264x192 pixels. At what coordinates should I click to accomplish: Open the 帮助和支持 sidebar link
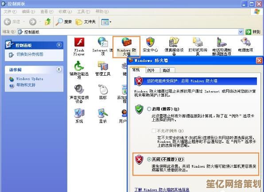(x=26, y=85)
